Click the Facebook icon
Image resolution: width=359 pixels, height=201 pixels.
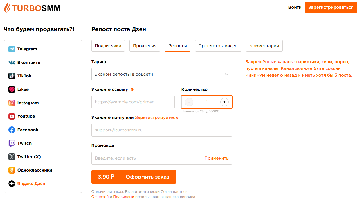point(12,130)
